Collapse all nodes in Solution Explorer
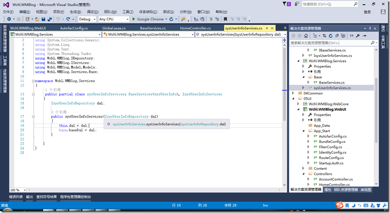 tap(337, 36)
